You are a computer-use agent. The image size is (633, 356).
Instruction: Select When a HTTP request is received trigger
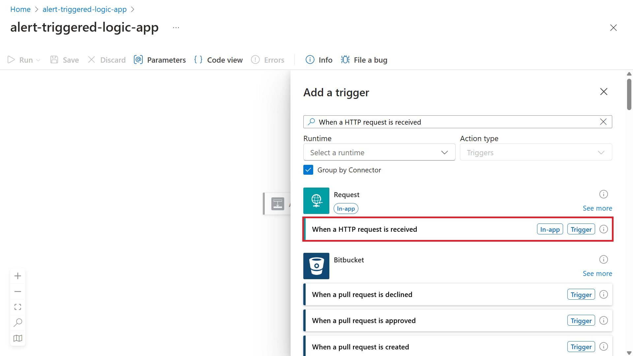coord(364,229)
